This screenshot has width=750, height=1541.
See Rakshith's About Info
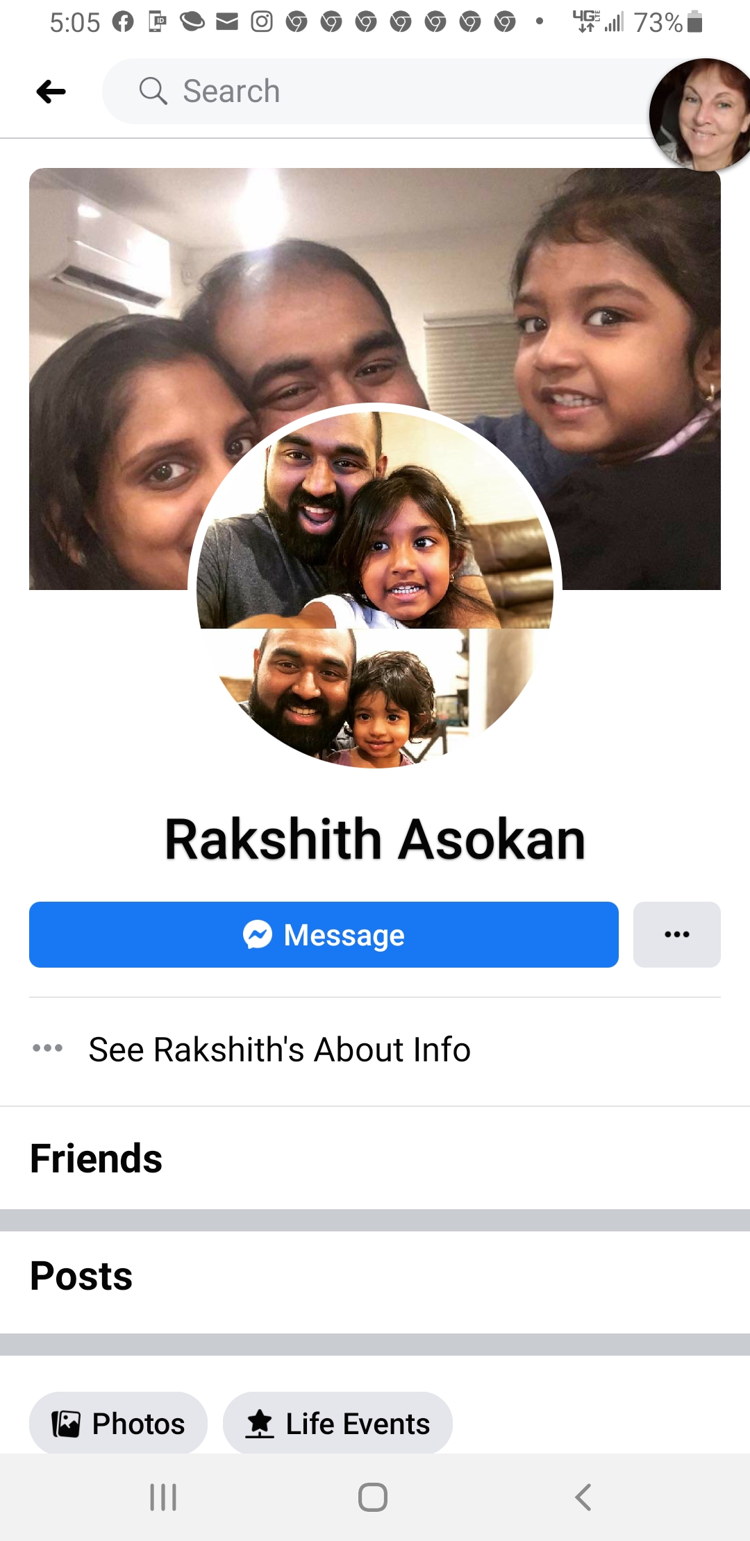[279, 1050]
